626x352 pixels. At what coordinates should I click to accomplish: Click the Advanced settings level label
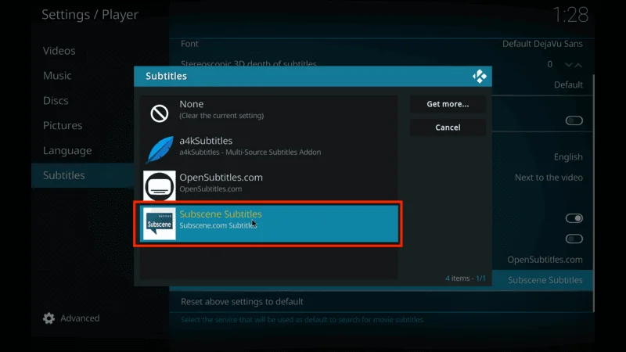click(x=80, y=318)
